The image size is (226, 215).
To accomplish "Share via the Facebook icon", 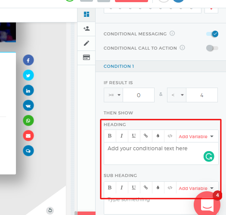I will pyautogui.click(x=28, y=60).
